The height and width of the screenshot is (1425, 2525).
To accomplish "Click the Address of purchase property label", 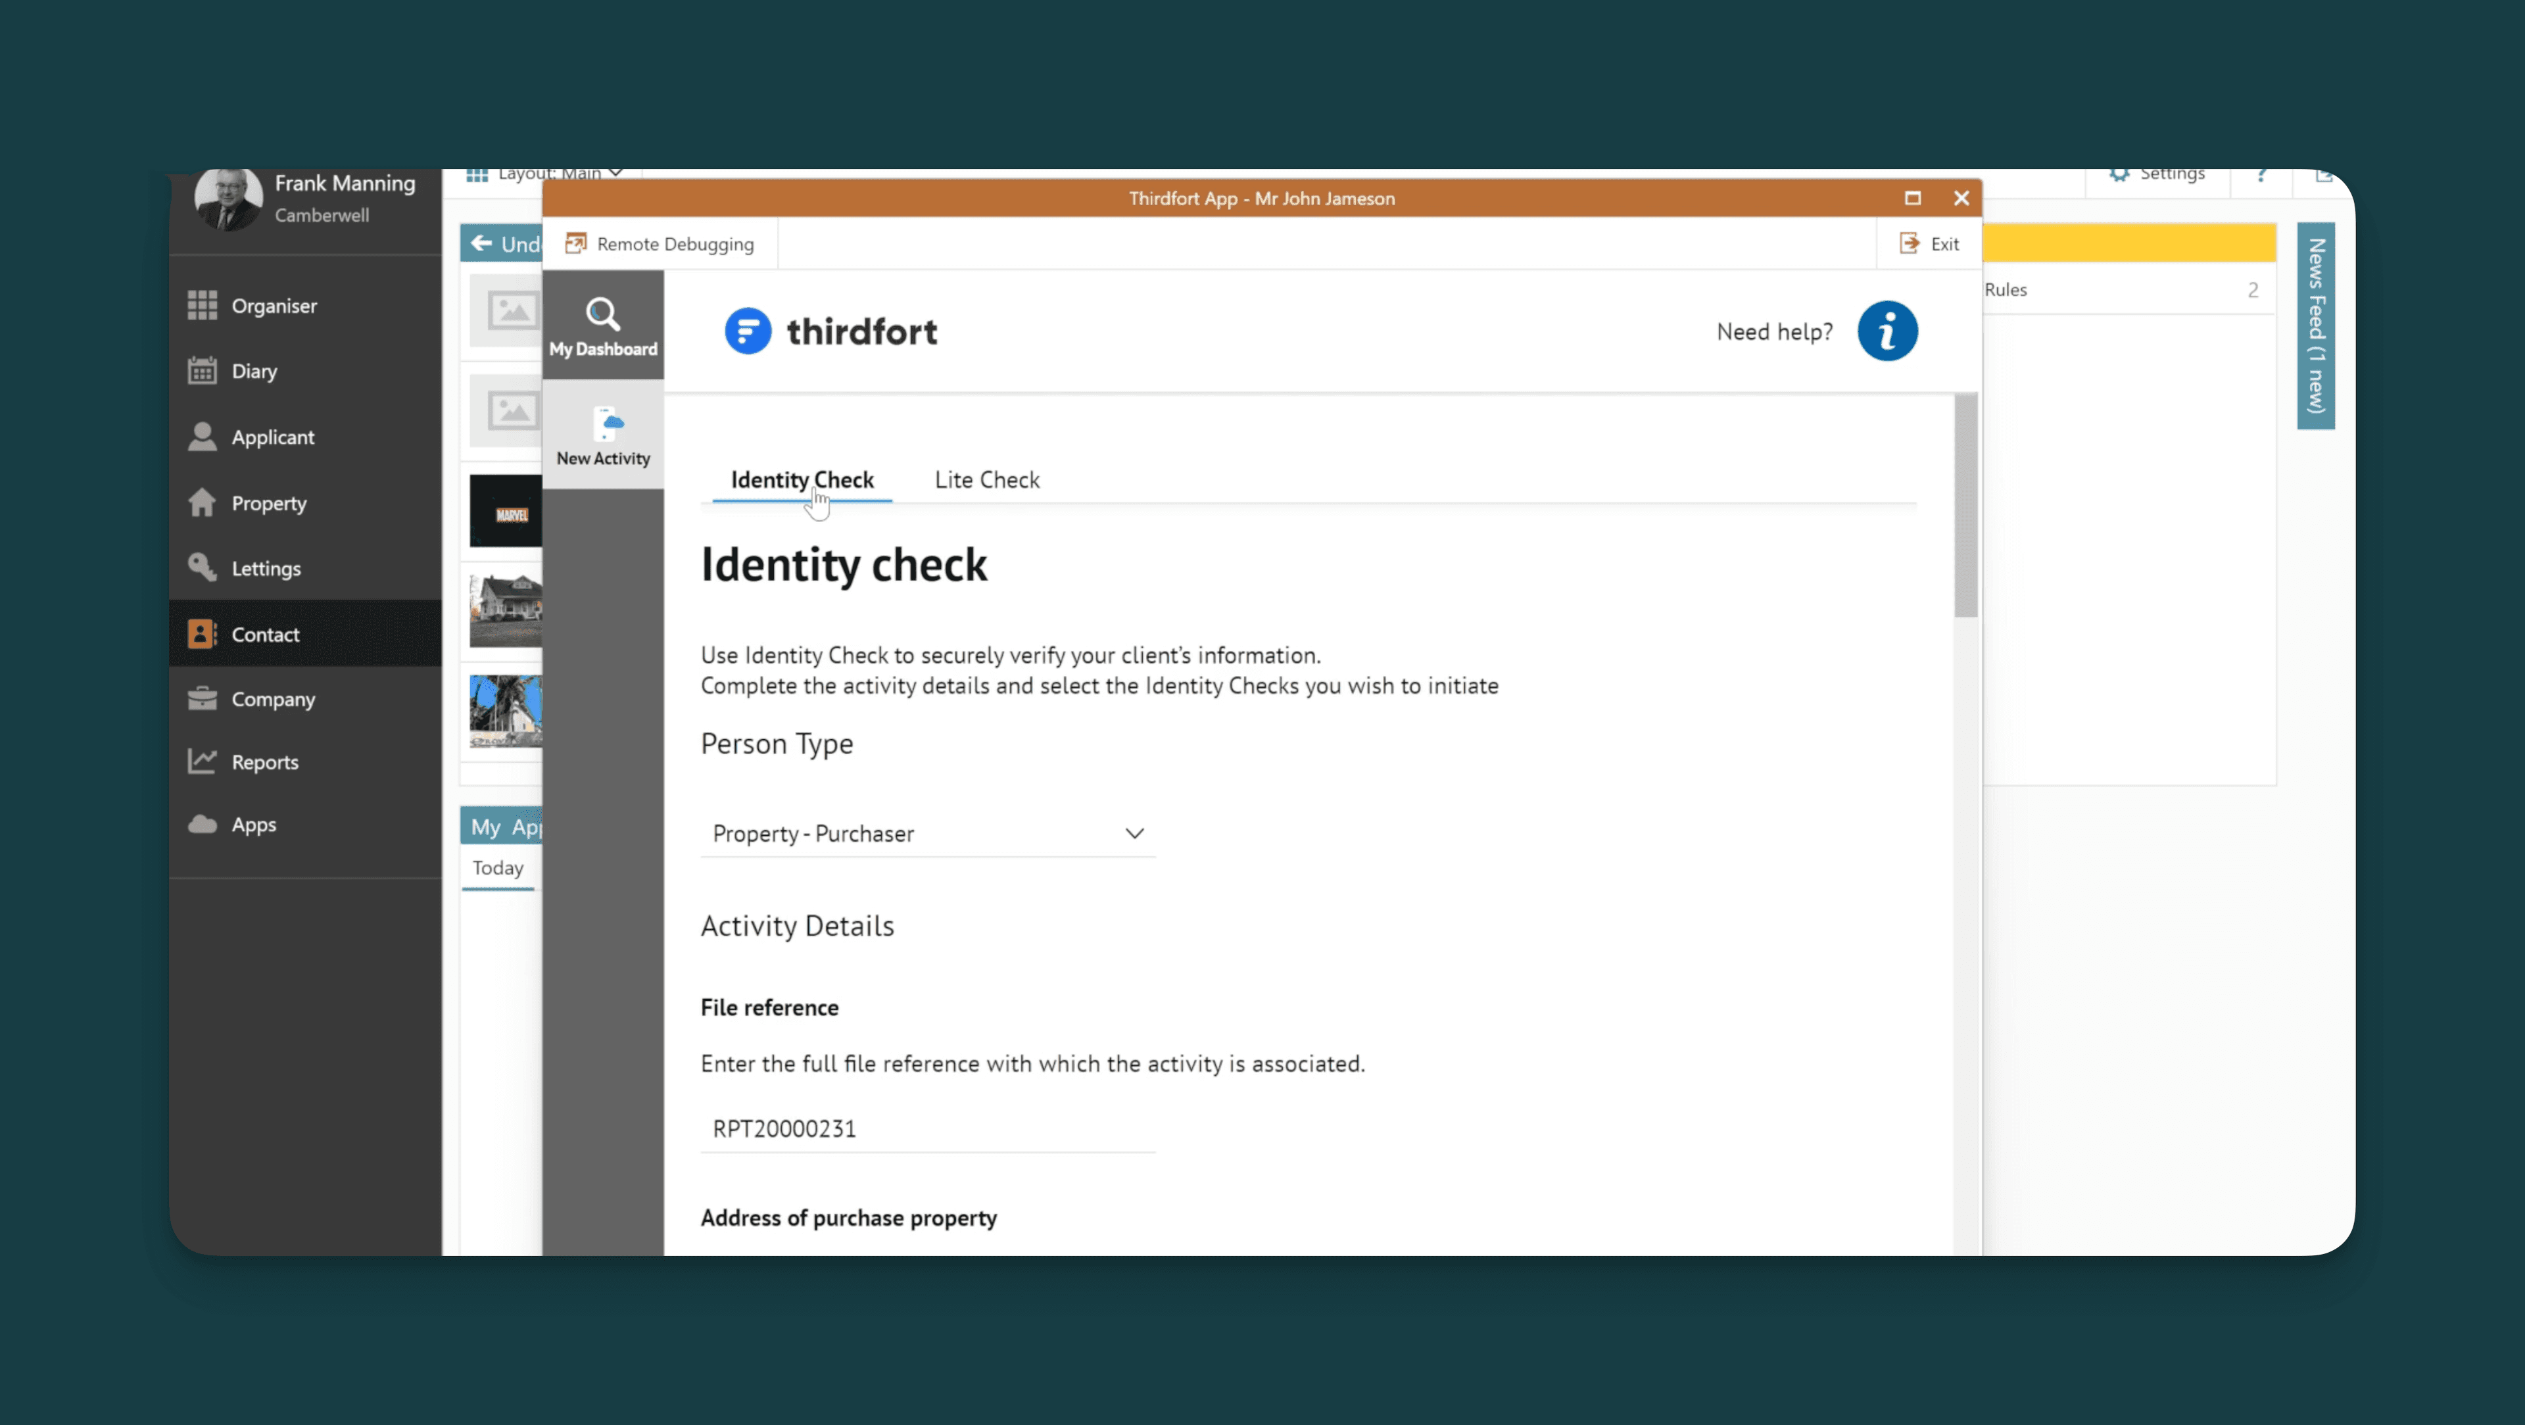I will [849, 1219].
